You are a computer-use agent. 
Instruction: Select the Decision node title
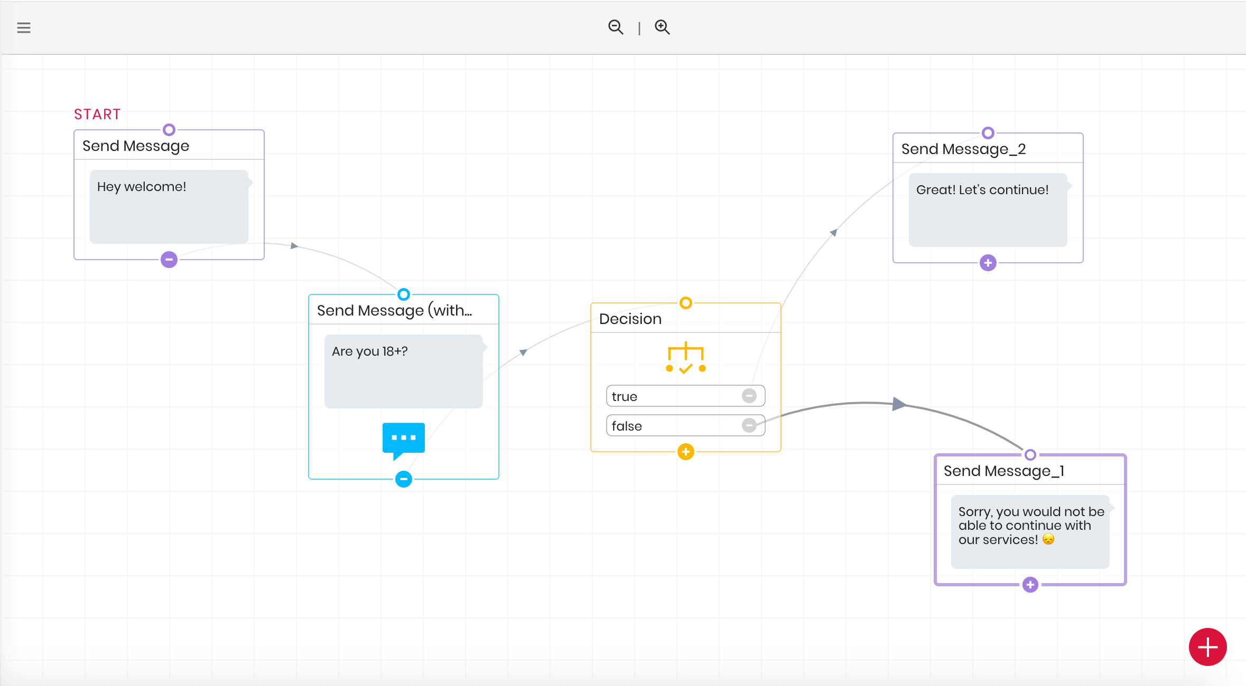630,319
